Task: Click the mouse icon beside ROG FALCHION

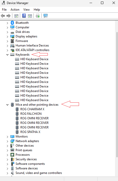Action: [x=17, y=114]
